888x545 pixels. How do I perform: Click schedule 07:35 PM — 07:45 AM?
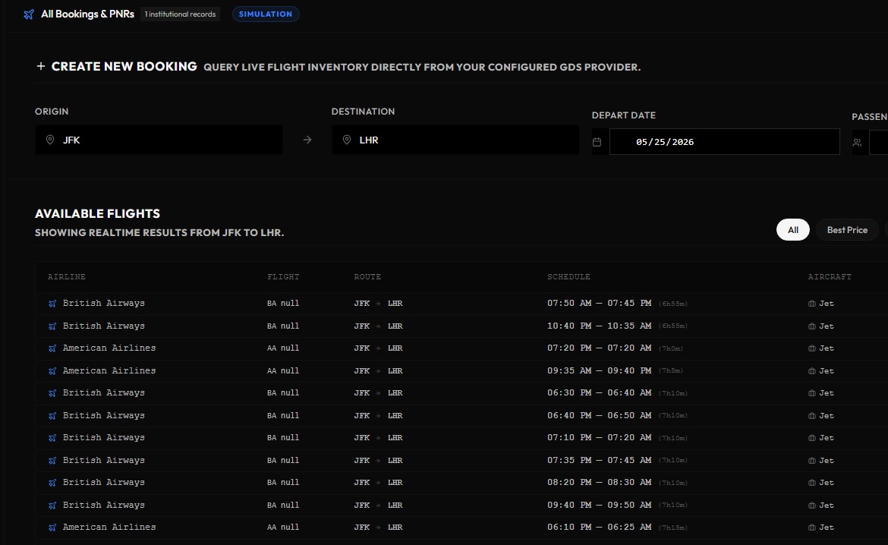[x=599, y=460]
